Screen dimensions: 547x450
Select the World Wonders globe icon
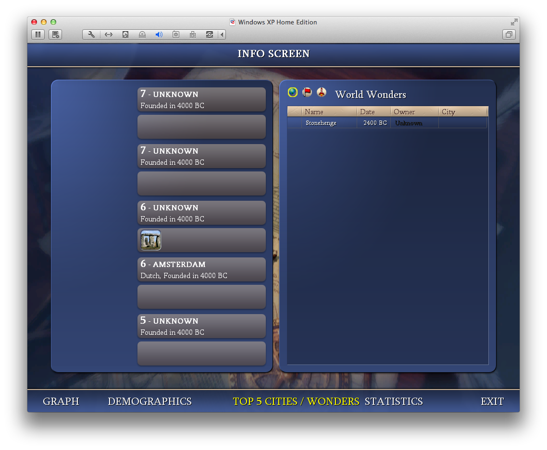(x=293, y=92)
